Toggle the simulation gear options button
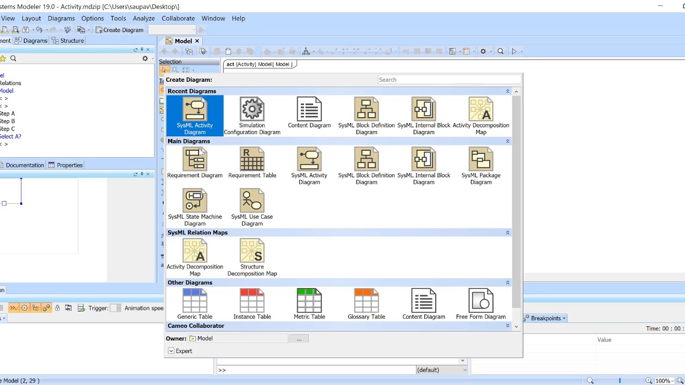This screenshot has height=385, width=685. point(24,308)
